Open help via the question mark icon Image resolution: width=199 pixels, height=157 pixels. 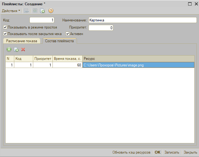pos(51,11)
